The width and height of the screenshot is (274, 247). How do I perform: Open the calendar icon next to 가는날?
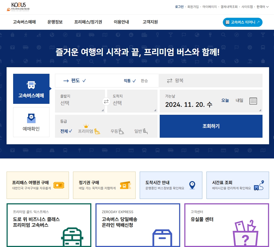click(x=253, y=101)
